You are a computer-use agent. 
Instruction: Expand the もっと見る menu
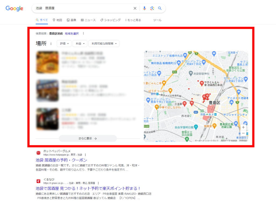[x=133, y=20]
